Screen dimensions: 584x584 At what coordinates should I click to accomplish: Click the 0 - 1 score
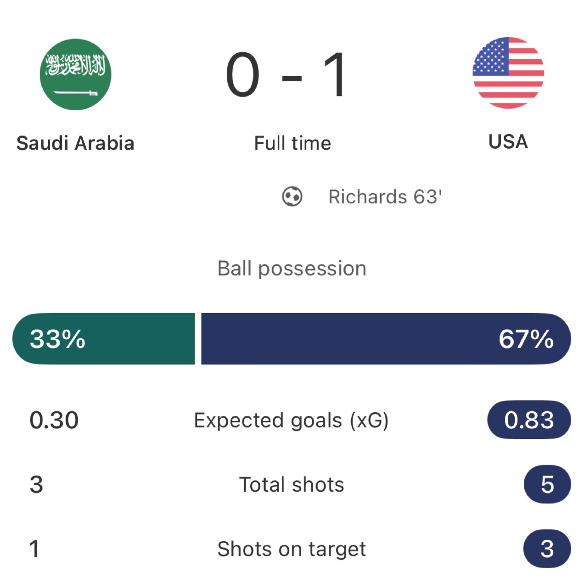point(286,74)
